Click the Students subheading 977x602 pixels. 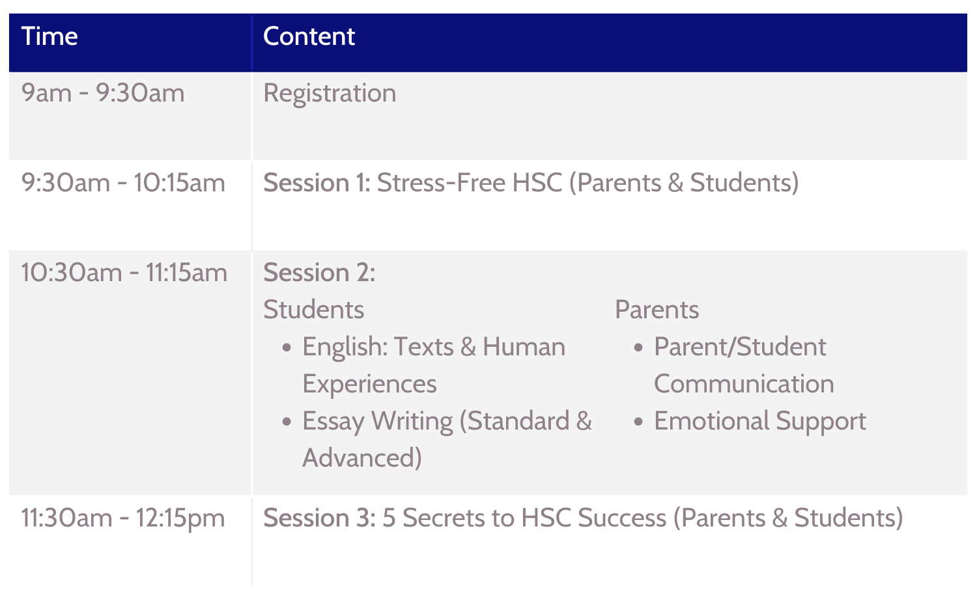[x=313, y=310]
